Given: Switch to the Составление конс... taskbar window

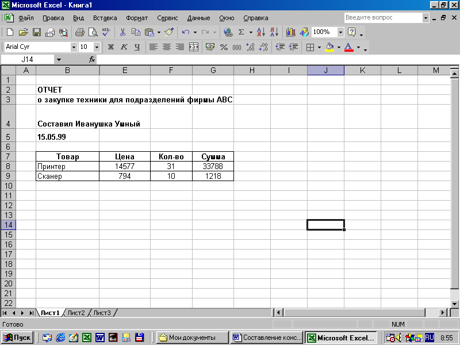Looking at the screenshot, I should point(267,338).
